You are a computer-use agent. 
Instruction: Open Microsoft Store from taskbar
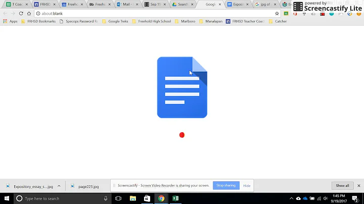[x=147, y=198]
